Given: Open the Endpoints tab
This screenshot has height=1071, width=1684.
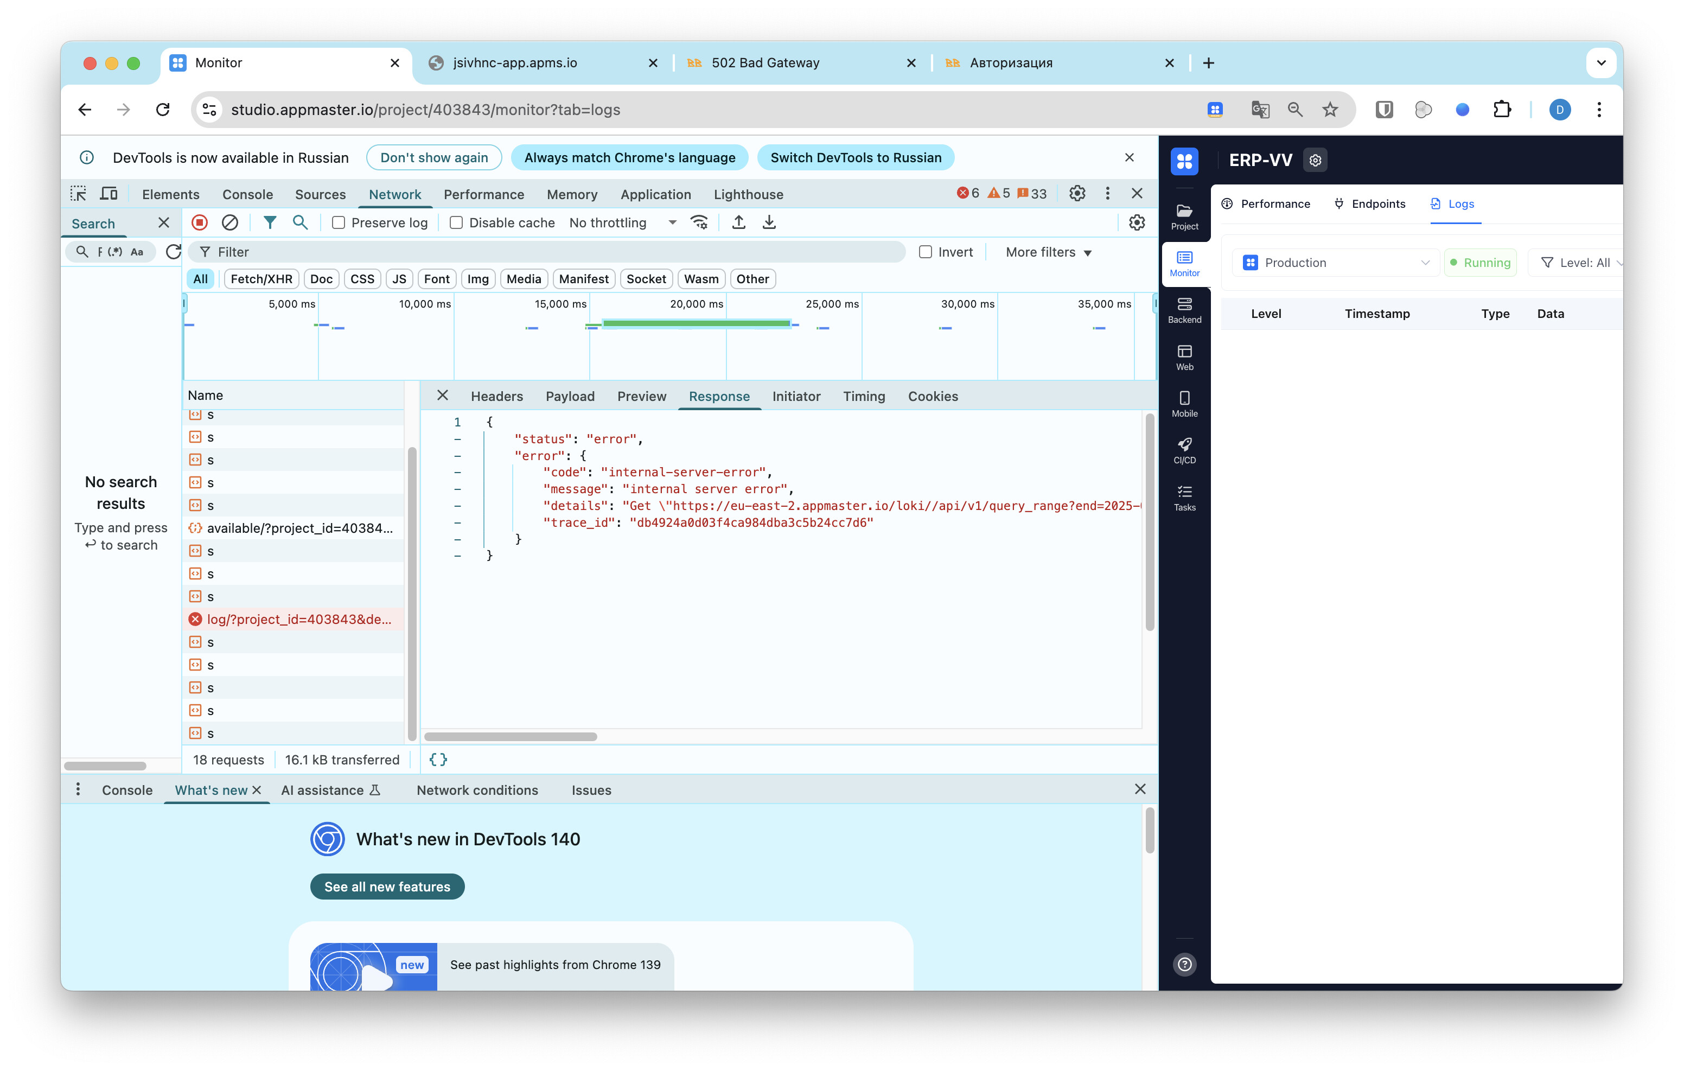Looking at the screenshot, I should 1370,203.
